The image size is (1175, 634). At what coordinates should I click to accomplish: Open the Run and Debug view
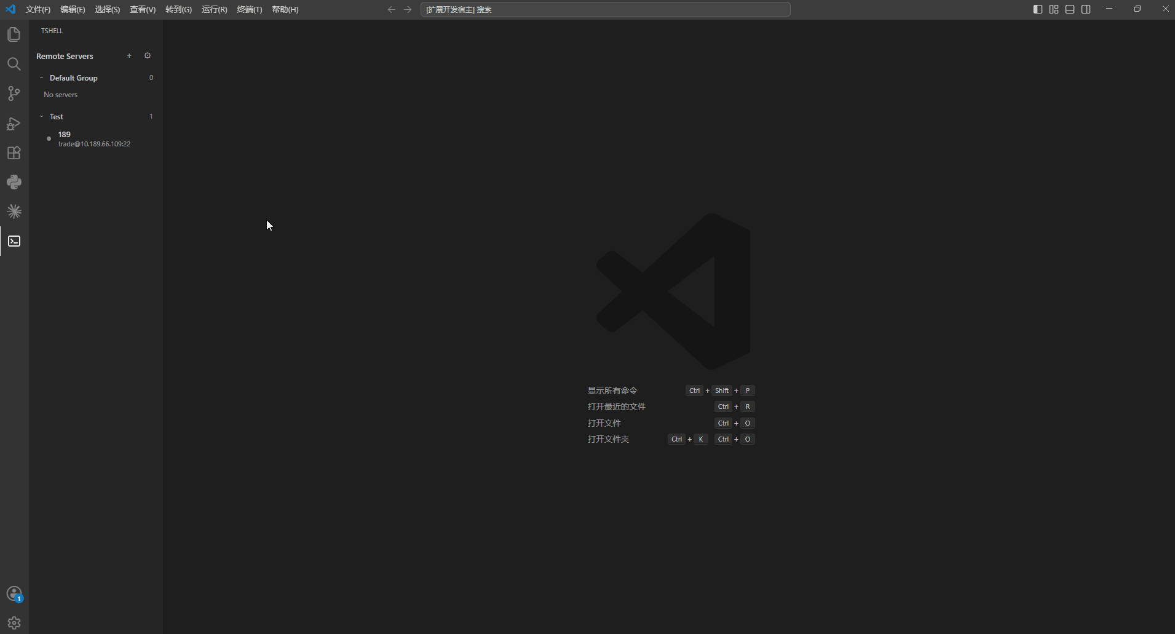(14, 123)
